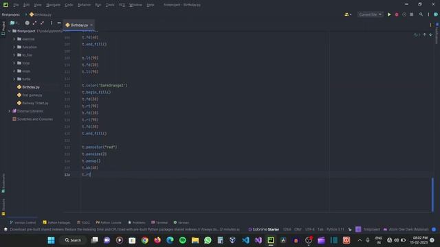This screenshot has height=247, width=440.
Task: Toggle the read-only lock icon in status bar
Action: 350,229
